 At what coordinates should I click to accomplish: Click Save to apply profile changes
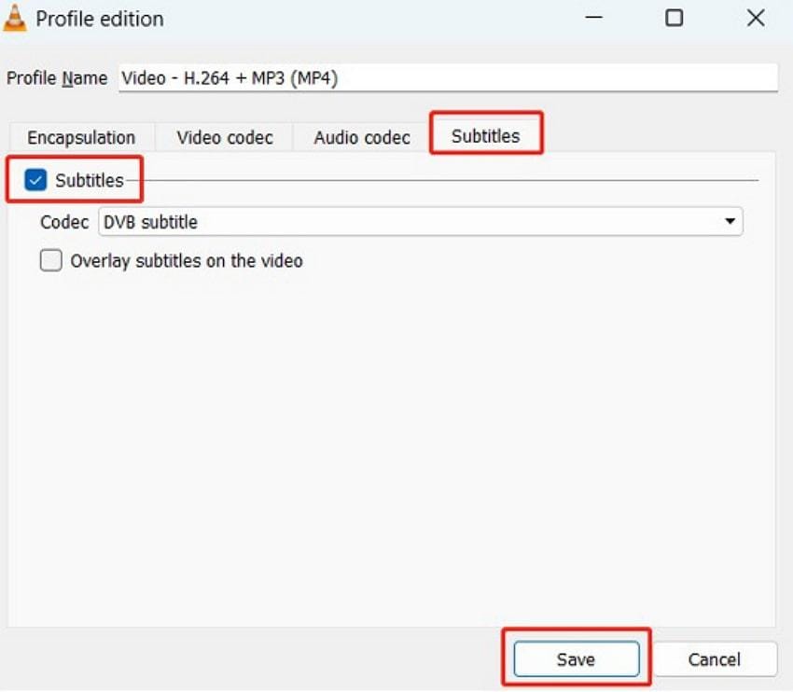click(576, 658)
